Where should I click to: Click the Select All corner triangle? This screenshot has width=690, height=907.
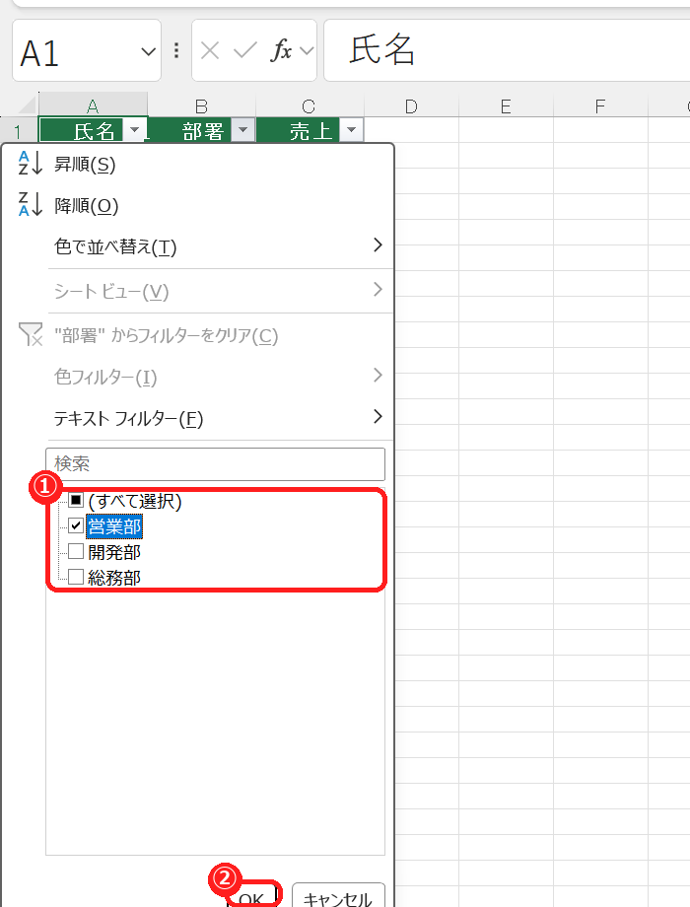26,105
